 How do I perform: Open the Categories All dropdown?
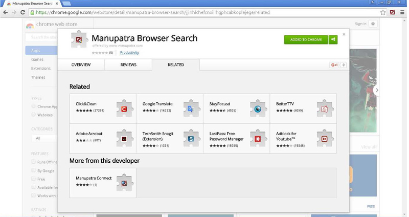(x=44, y=138)
